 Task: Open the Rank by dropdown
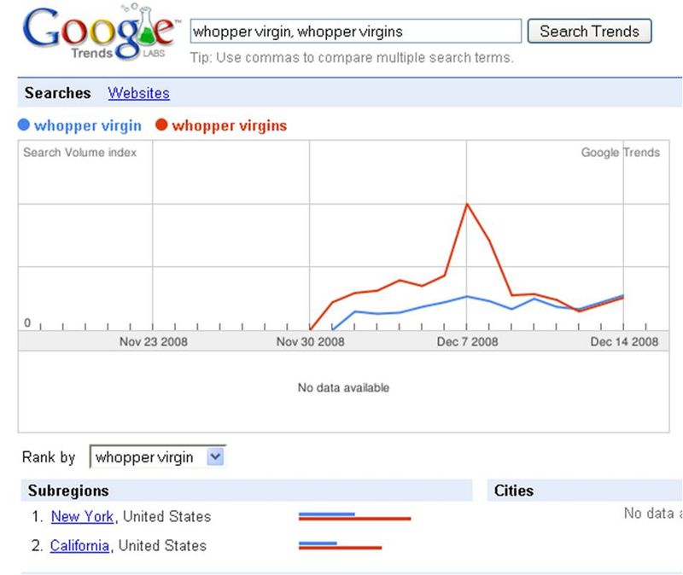155,457
